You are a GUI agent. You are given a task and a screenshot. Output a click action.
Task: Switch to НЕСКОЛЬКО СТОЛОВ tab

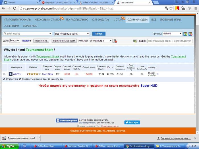(48, 20)
